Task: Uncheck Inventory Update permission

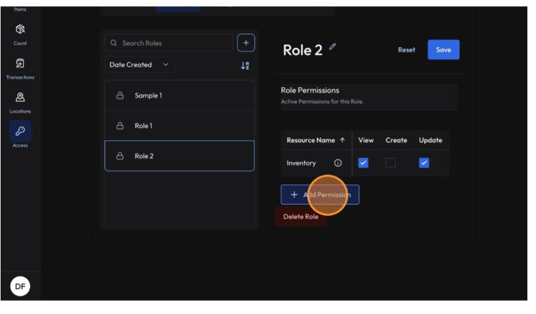Action: pos(424,163)
